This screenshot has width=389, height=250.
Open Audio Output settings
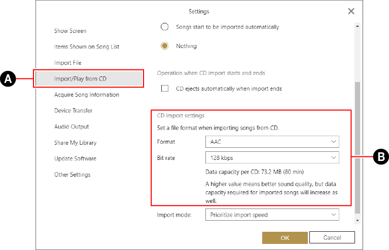click(72, 127)
